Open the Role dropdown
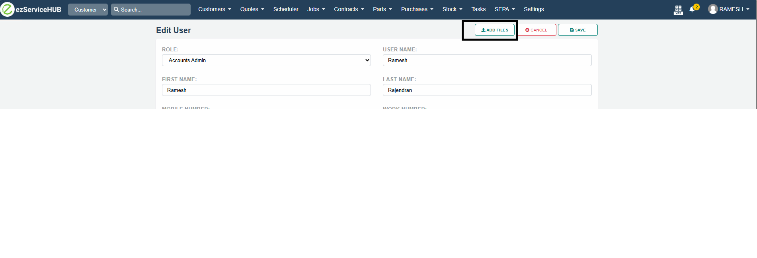The width and height of the screenshot is (757, 258). coord(266,60)
